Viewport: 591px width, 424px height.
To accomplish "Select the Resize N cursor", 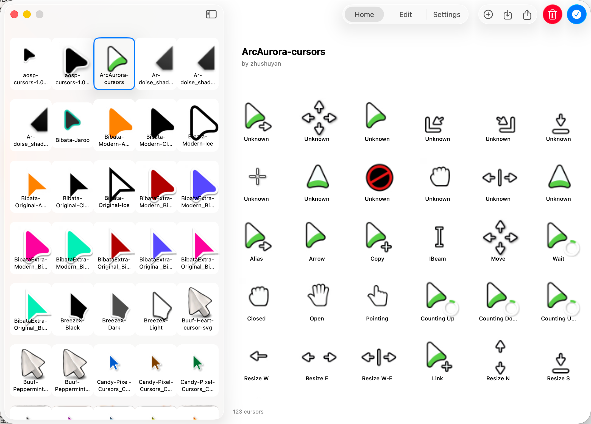I will pos(500,357).
